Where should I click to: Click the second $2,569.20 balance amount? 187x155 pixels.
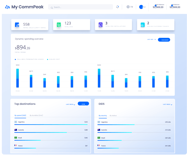175,7
